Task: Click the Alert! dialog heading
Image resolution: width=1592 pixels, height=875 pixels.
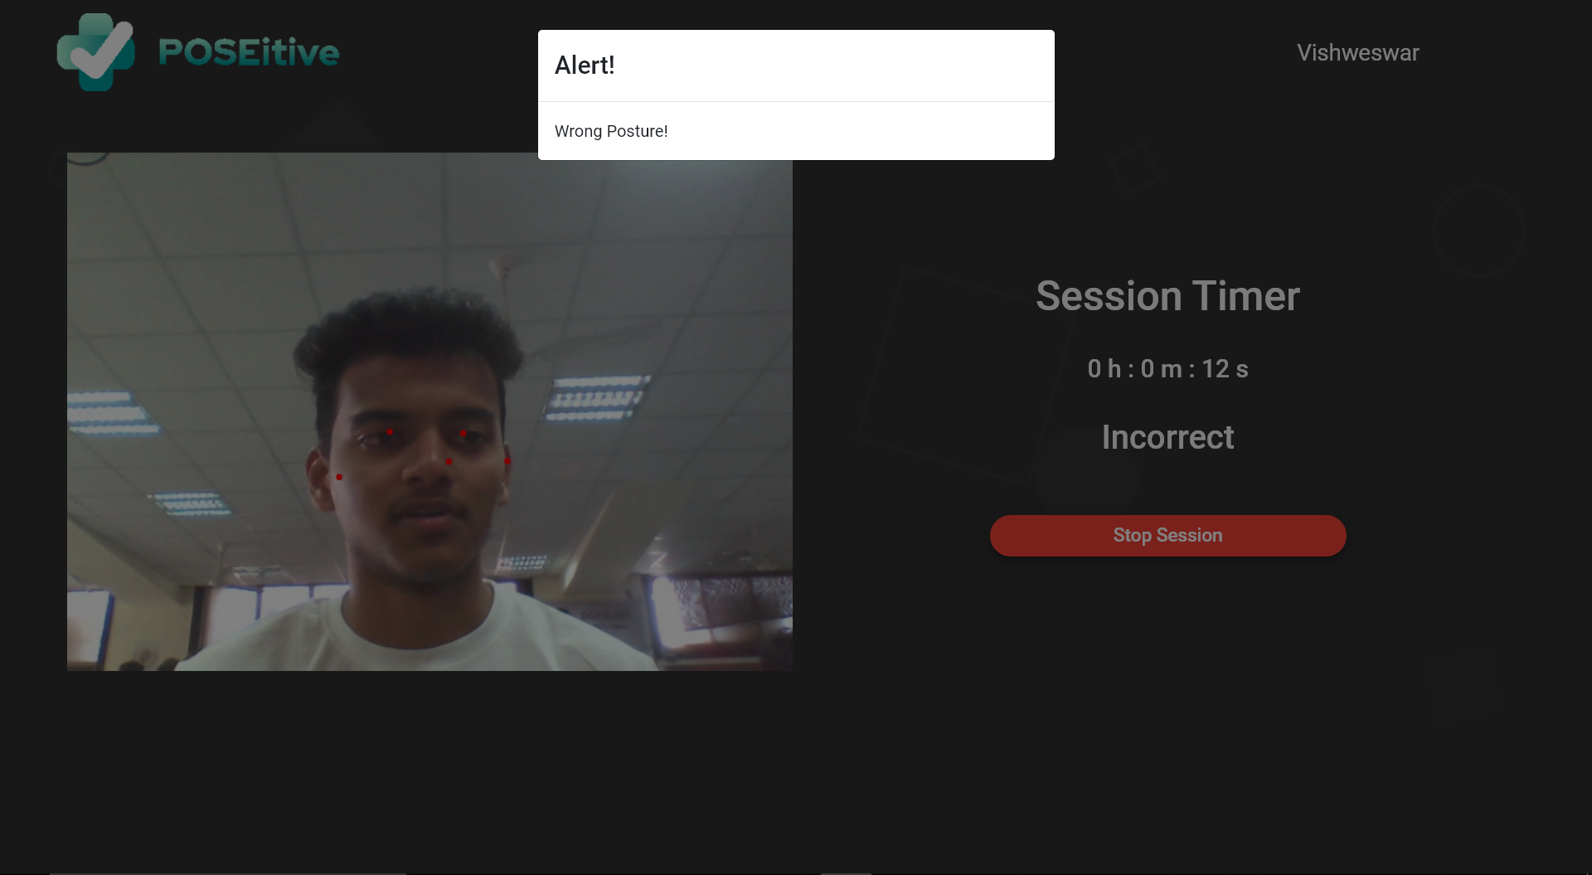Action: (x=585, y=66)
